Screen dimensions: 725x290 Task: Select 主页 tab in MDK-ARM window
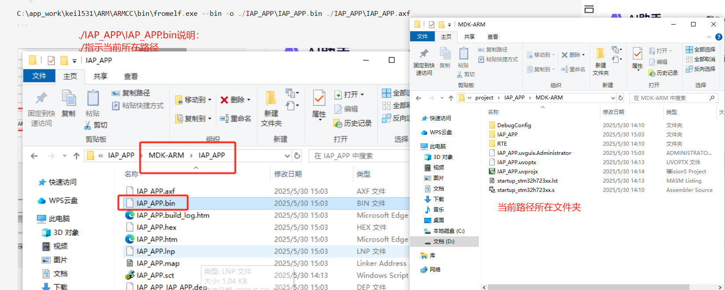coord(446,37)
